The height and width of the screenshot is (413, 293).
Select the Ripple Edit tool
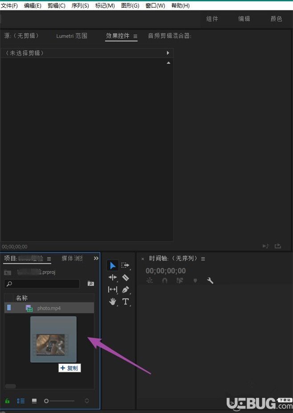click(113, 277)
